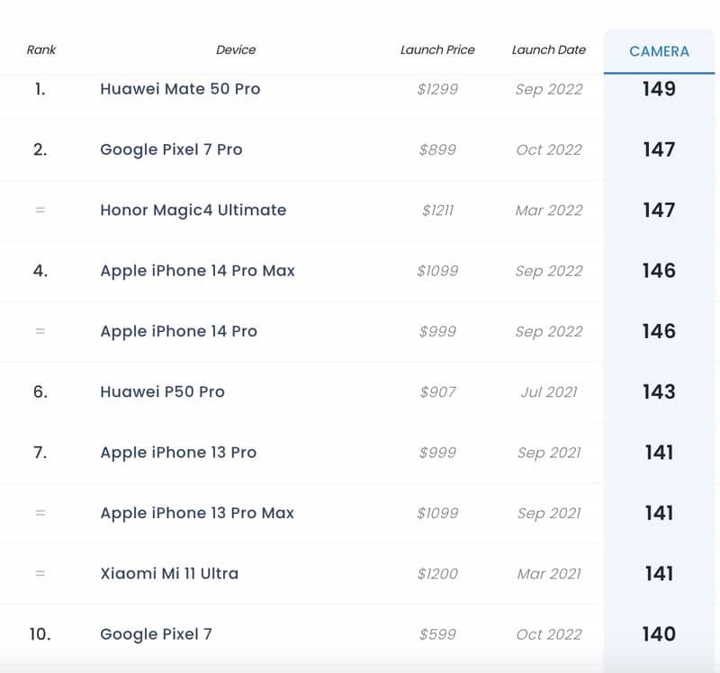This screenshot has height=673, width=720.
Task: Open Google Pixel 7 Pro entry
Action: (171, 149)
